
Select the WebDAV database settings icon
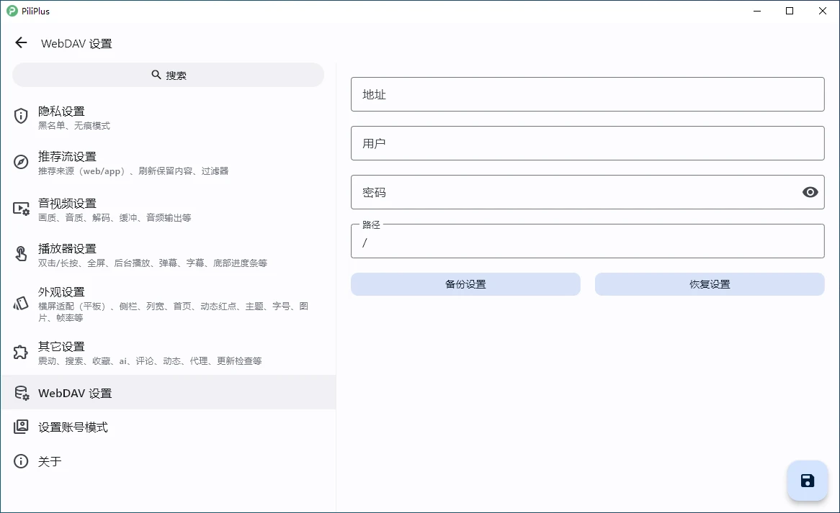point(21,393)
